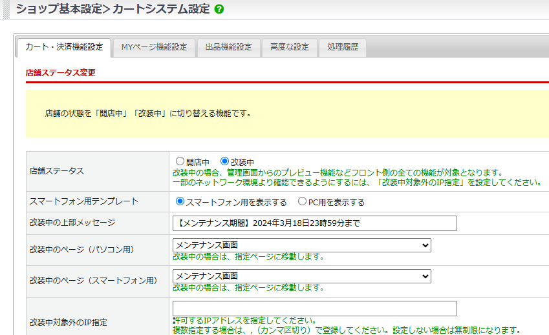
Task: Click the green help question mark icon
Action: pos(219,10)
